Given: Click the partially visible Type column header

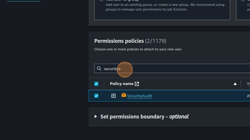Looking at the screenshot, I should coord(248,84).
